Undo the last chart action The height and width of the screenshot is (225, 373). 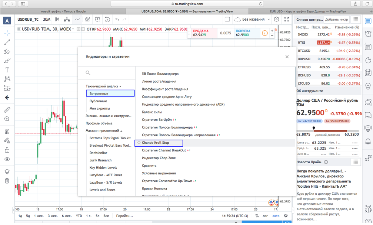click(x=117, y=20)
